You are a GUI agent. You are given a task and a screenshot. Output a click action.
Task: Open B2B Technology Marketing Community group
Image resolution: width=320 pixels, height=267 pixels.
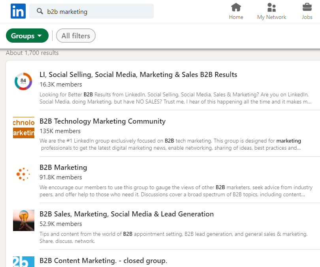click(102, 121)
